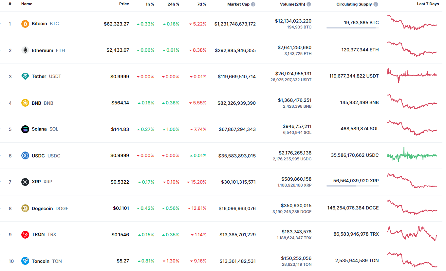Image resolution: width=446 pixels, height=271 pixels.
Task: Click the Dogecoin logo icon
Action: (x=25, y=208)
